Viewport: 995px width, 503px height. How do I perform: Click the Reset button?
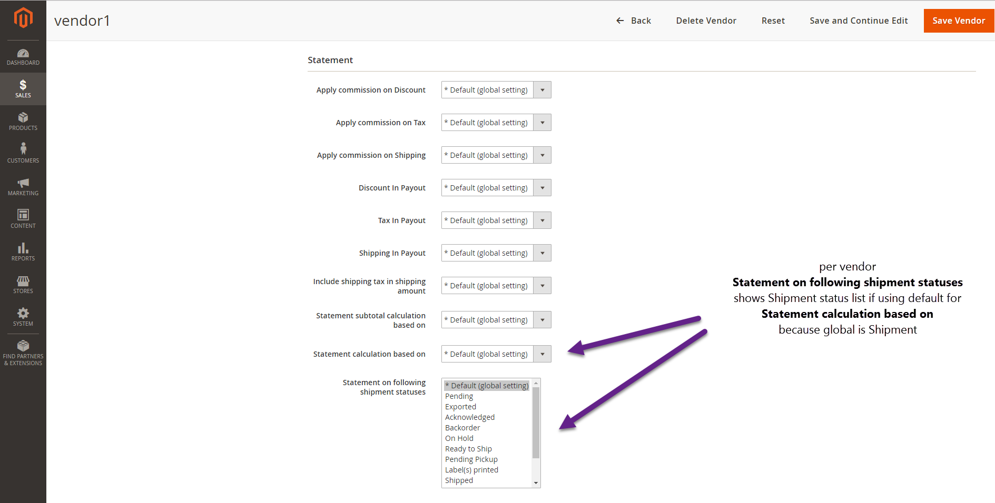(x=773, y=21)
